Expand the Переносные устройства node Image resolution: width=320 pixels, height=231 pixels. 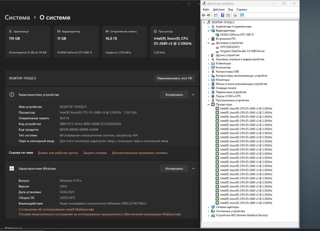[209, 92]
